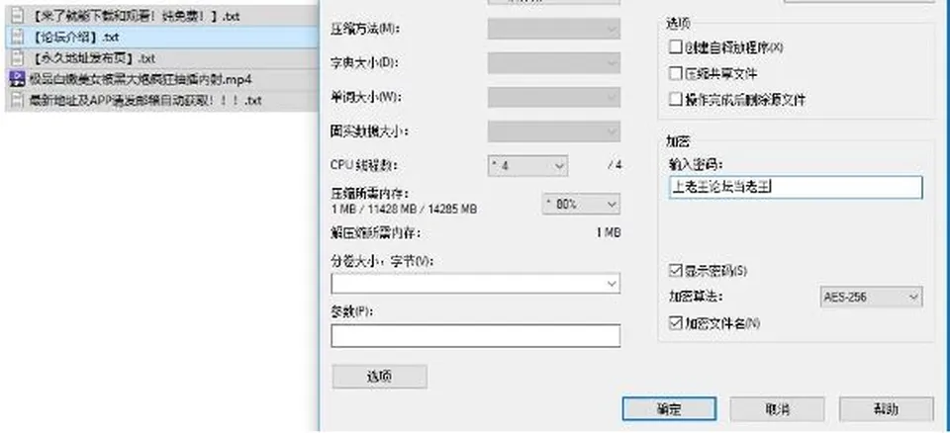Enable 压缩共享文件 checkbox
Image resolution: width=950 pixels, height=433 pixels.
pos(676,73)
